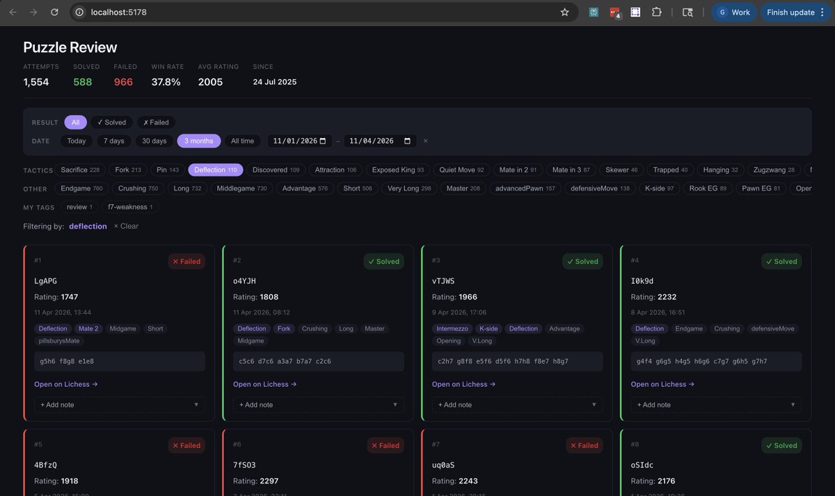Open the teal grid extension icon
The image size is (835, 496).
594,12
